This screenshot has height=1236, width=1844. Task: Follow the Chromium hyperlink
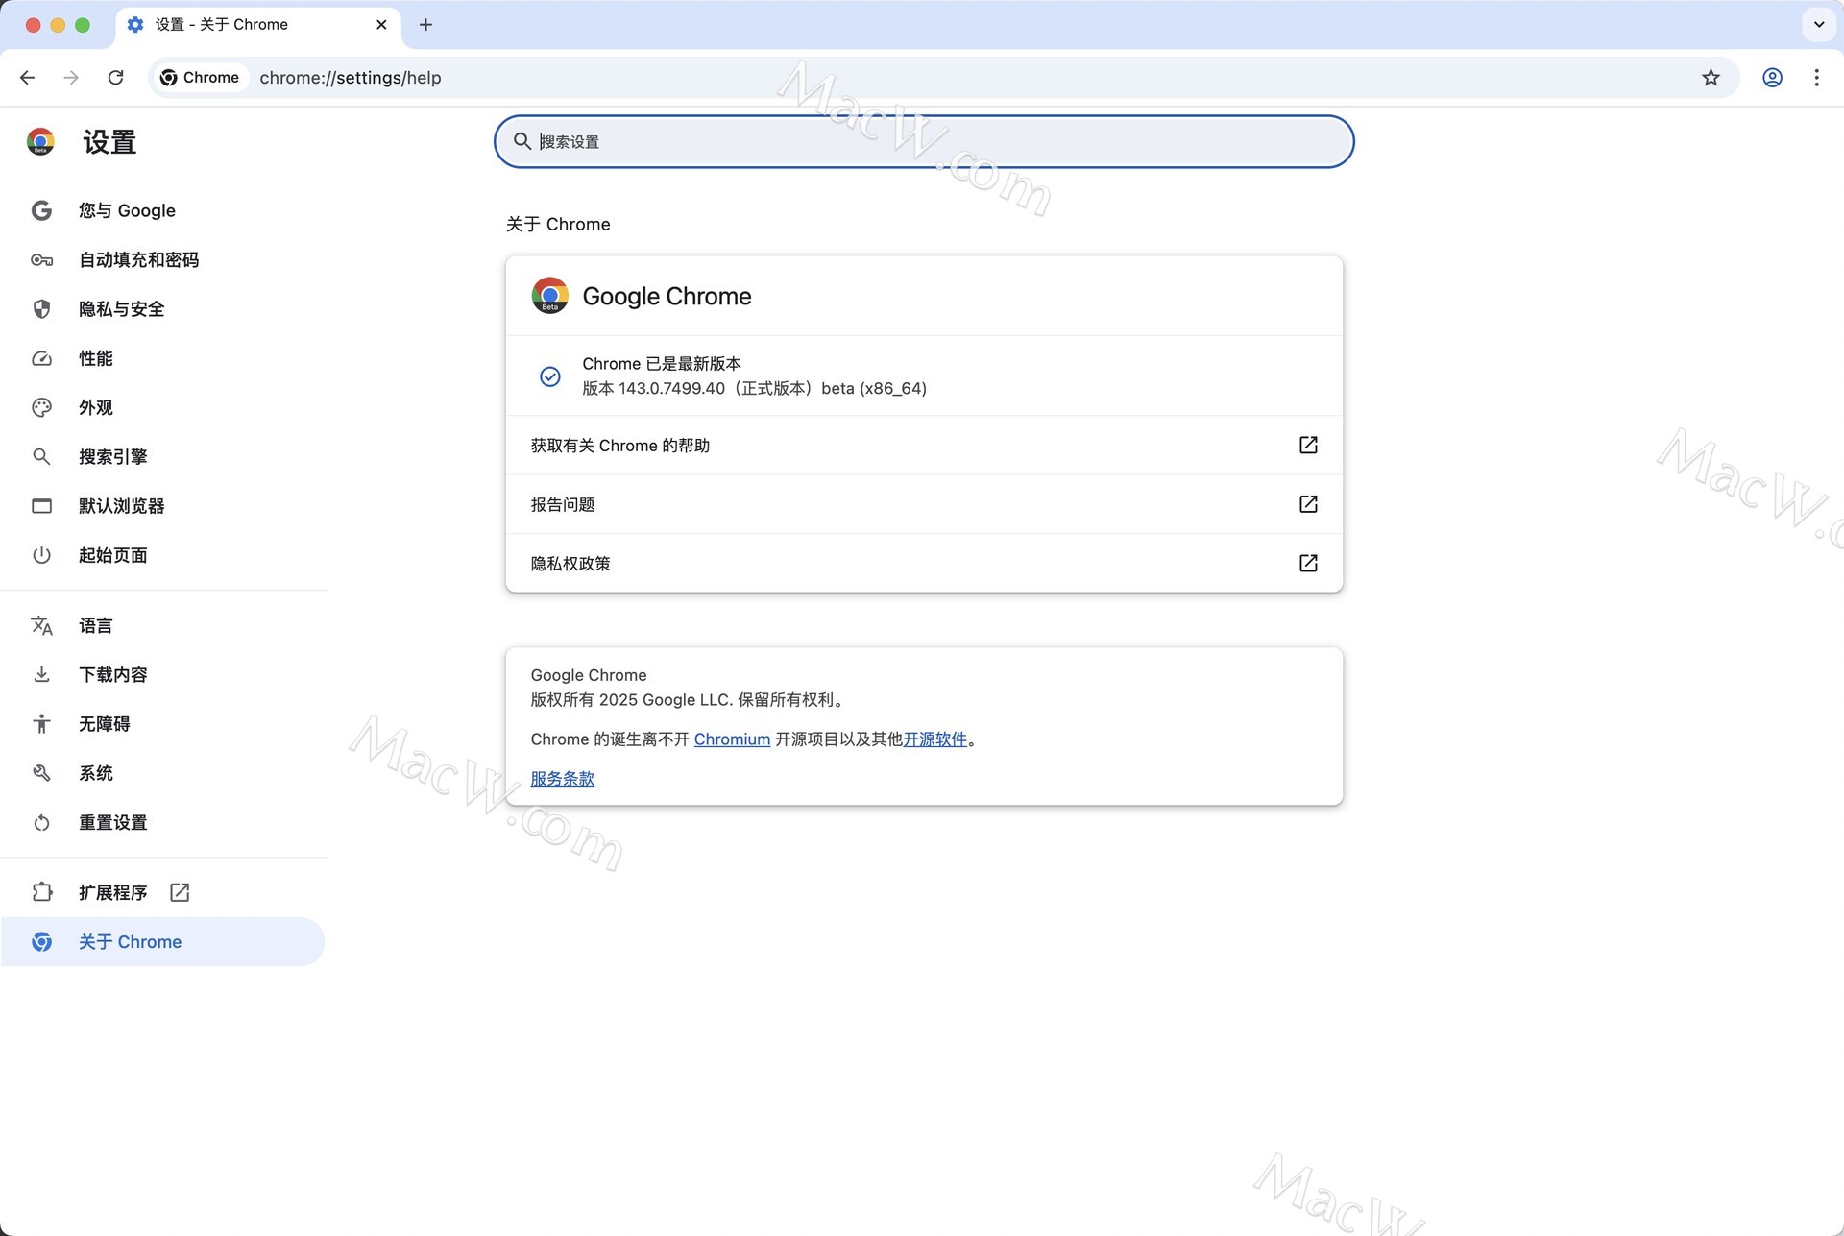pyautogui.click(x=732, y=739)
